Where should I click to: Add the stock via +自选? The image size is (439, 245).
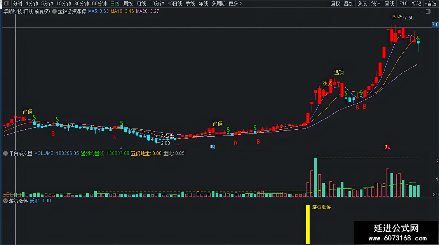click(431, 3)
